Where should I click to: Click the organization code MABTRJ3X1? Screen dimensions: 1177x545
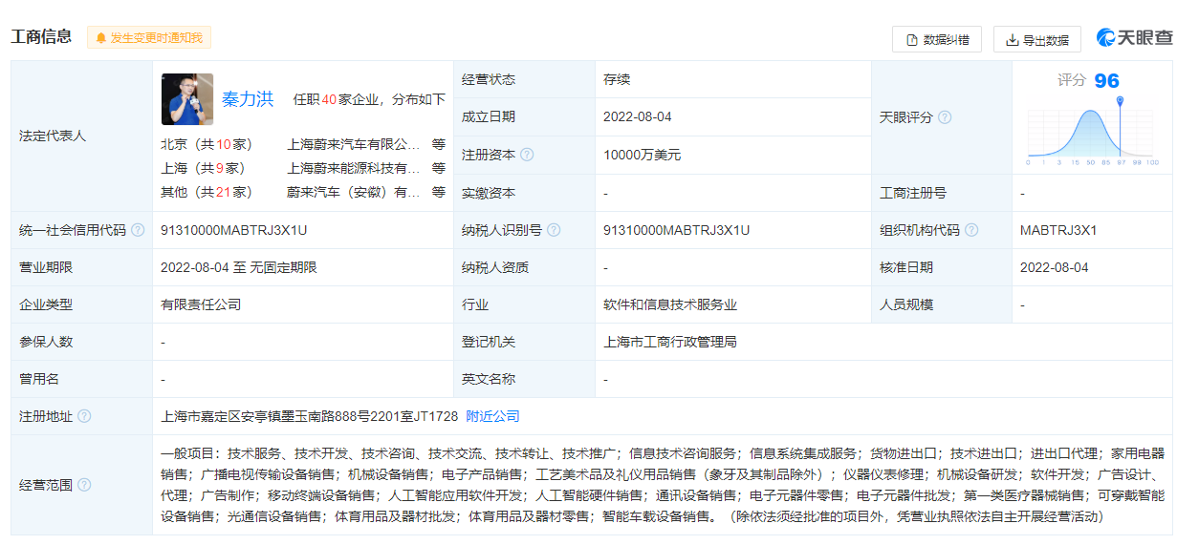[1058, 230]
